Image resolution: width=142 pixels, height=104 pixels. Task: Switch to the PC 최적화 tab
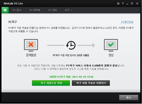click(x=35, y=10)
